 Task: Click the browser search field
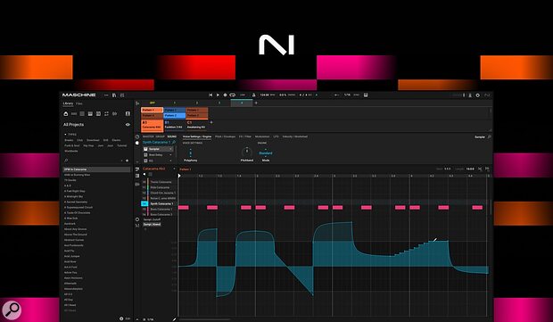(x=92, y=161)
